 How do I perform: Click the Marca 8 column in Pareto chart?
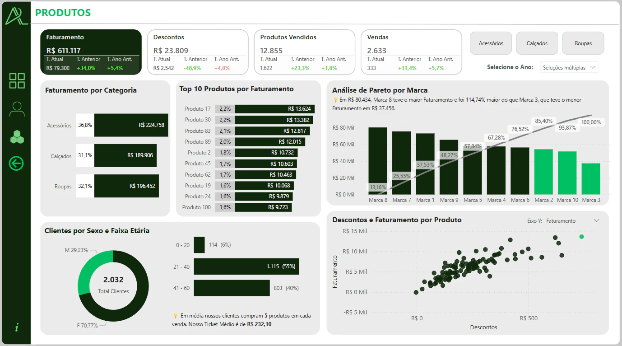pos(378,161)
